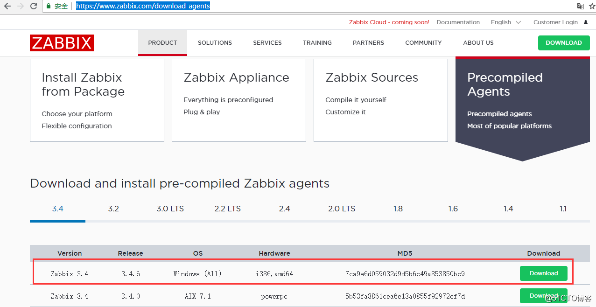The height and width of the screenshot is (307, 596).
Task: Switch to the 3.0 LTS tab
Action: [170, 209]
